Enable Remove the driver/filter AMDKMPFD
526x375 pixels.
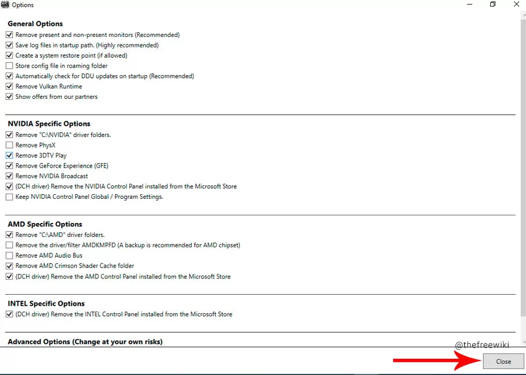[9, 245]
